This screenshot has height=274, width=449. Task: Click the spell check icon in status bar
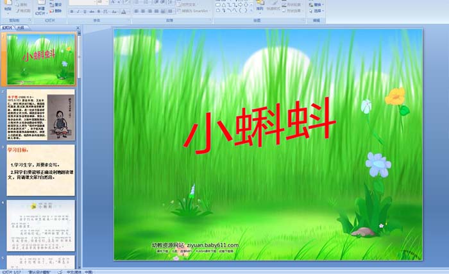tap(60, 272)
